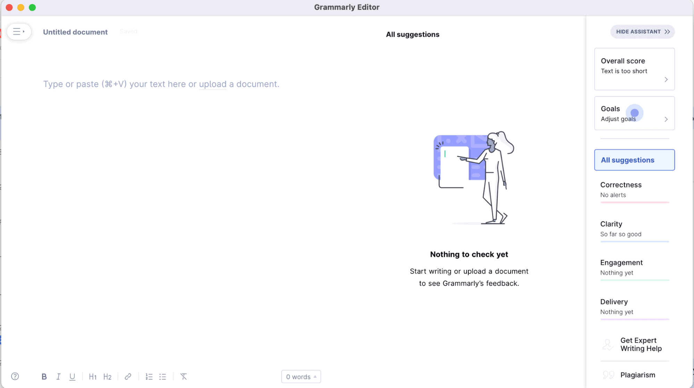Click the Unordered list icon

163,377
